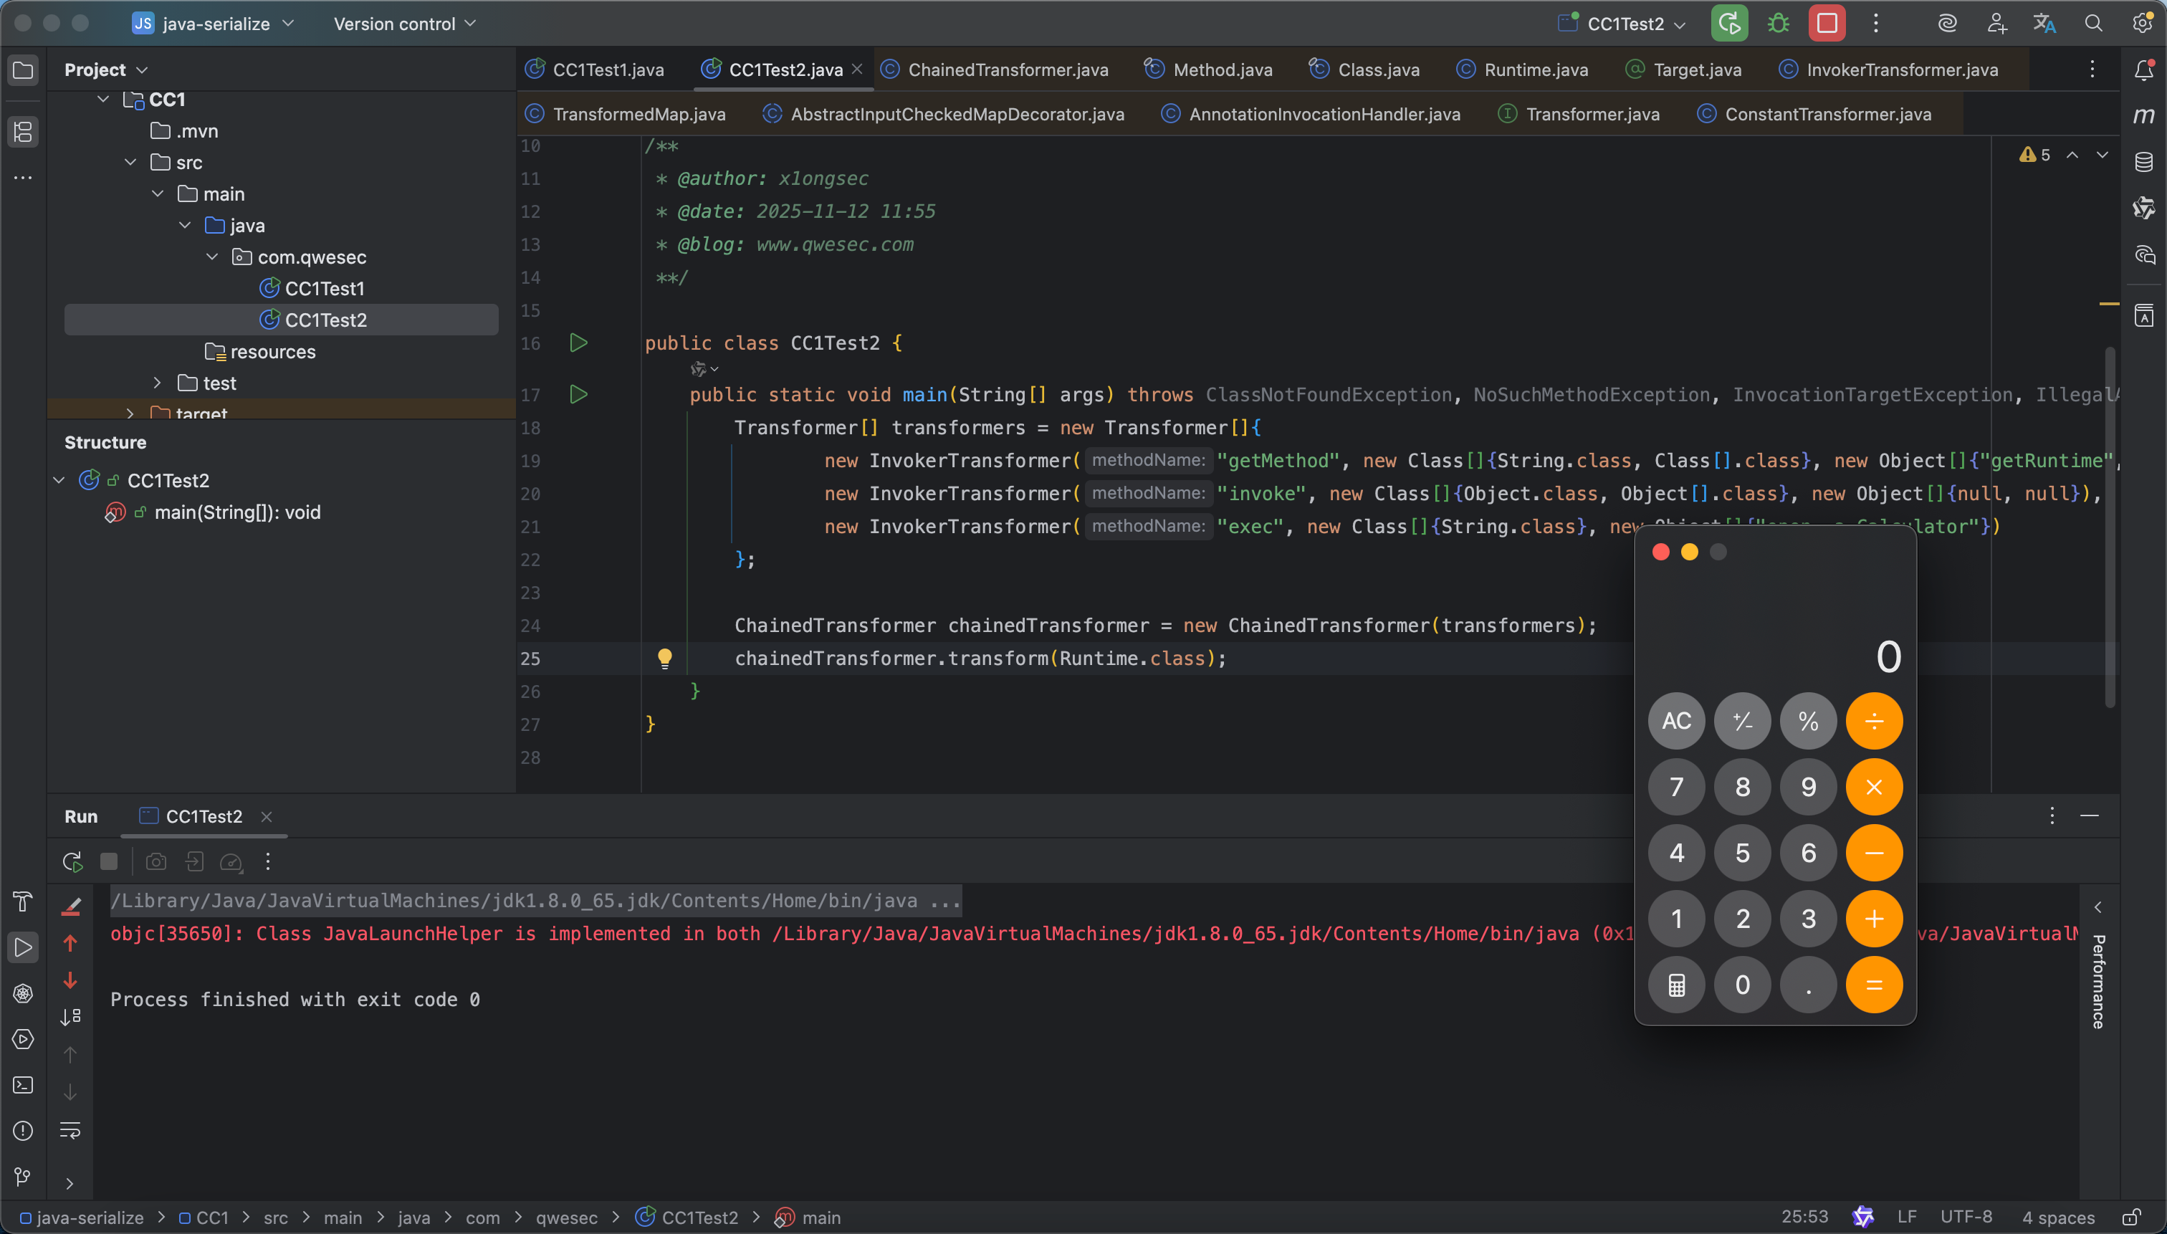Toggle soft-wrap in Run console
Screen dimensions: 2167x1234
pyautogui.click(x=70, y=1130)
